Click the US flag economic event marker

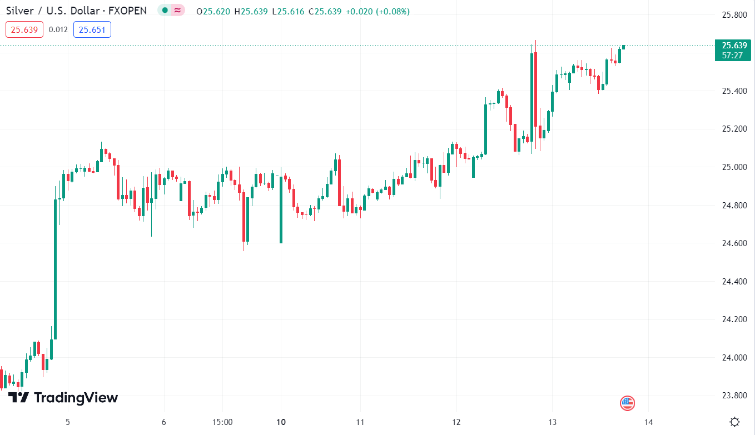point(627,403)
